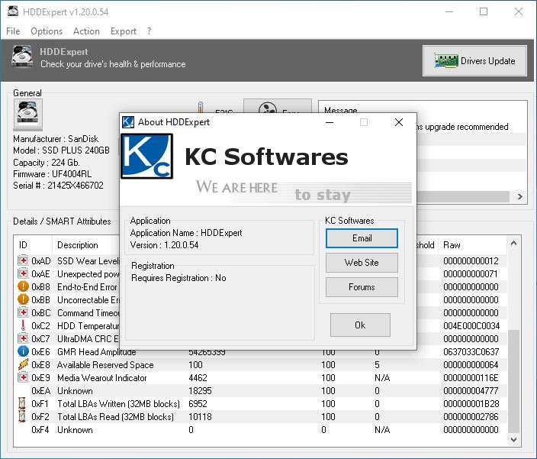Click the red cross icon for 0xE9 row
Screen dimensions: 537x459
tap(23, 377)
